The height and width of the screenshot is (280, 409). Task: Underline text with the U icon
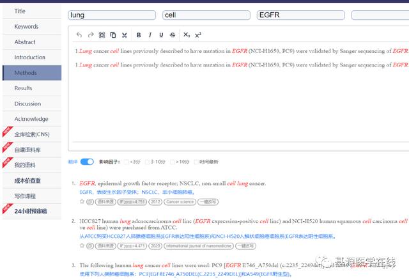tap(161, 35)
